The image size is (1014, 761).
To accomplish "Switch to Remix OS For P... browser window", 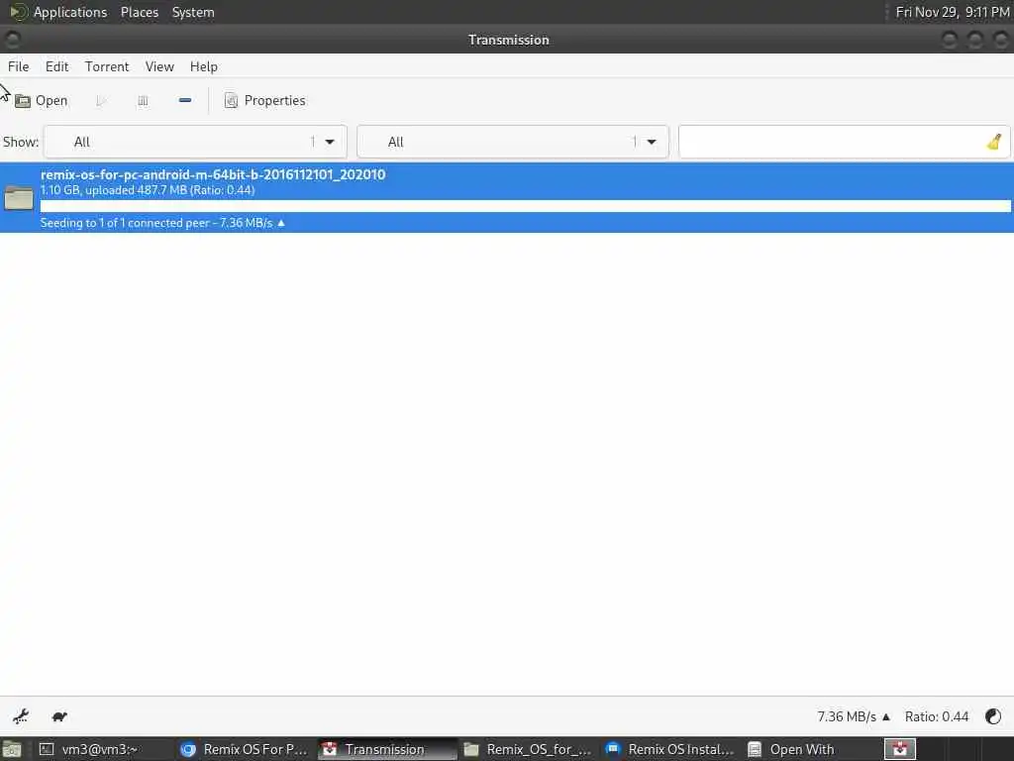I will pos(245,749).
